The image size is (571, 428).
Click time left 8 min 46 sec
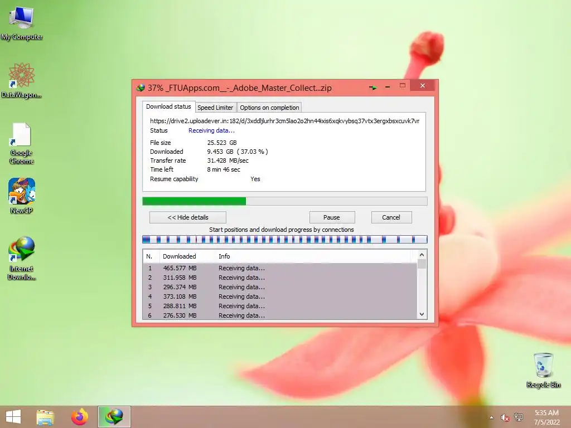(x=224, y=169)
